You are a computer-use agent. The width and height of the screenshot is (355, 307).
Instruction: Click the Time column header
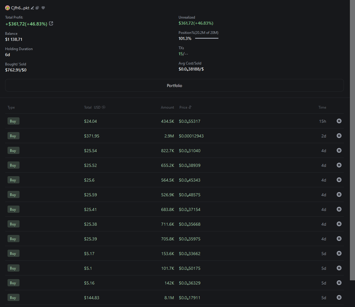[322, 107]
